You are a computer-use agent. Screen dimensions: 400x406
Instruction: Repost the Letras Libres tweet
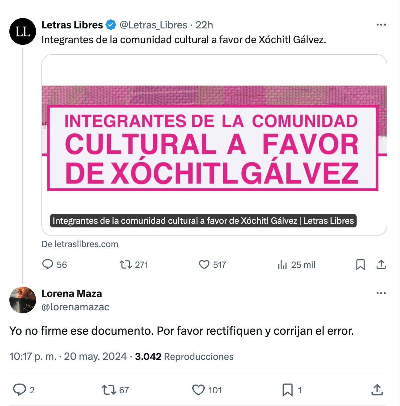pos(126,265)
